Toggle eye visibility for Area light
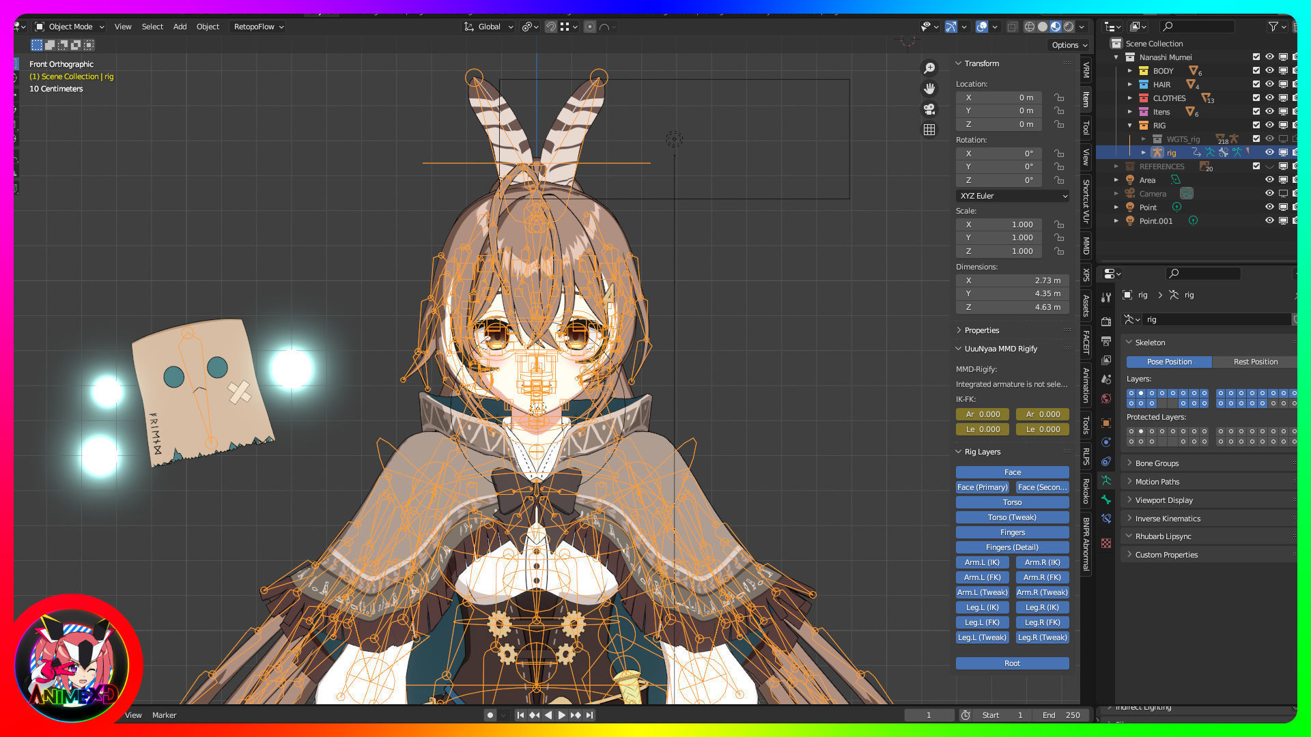Screen dimensions: 1311x737 (x=1269, y=179)
